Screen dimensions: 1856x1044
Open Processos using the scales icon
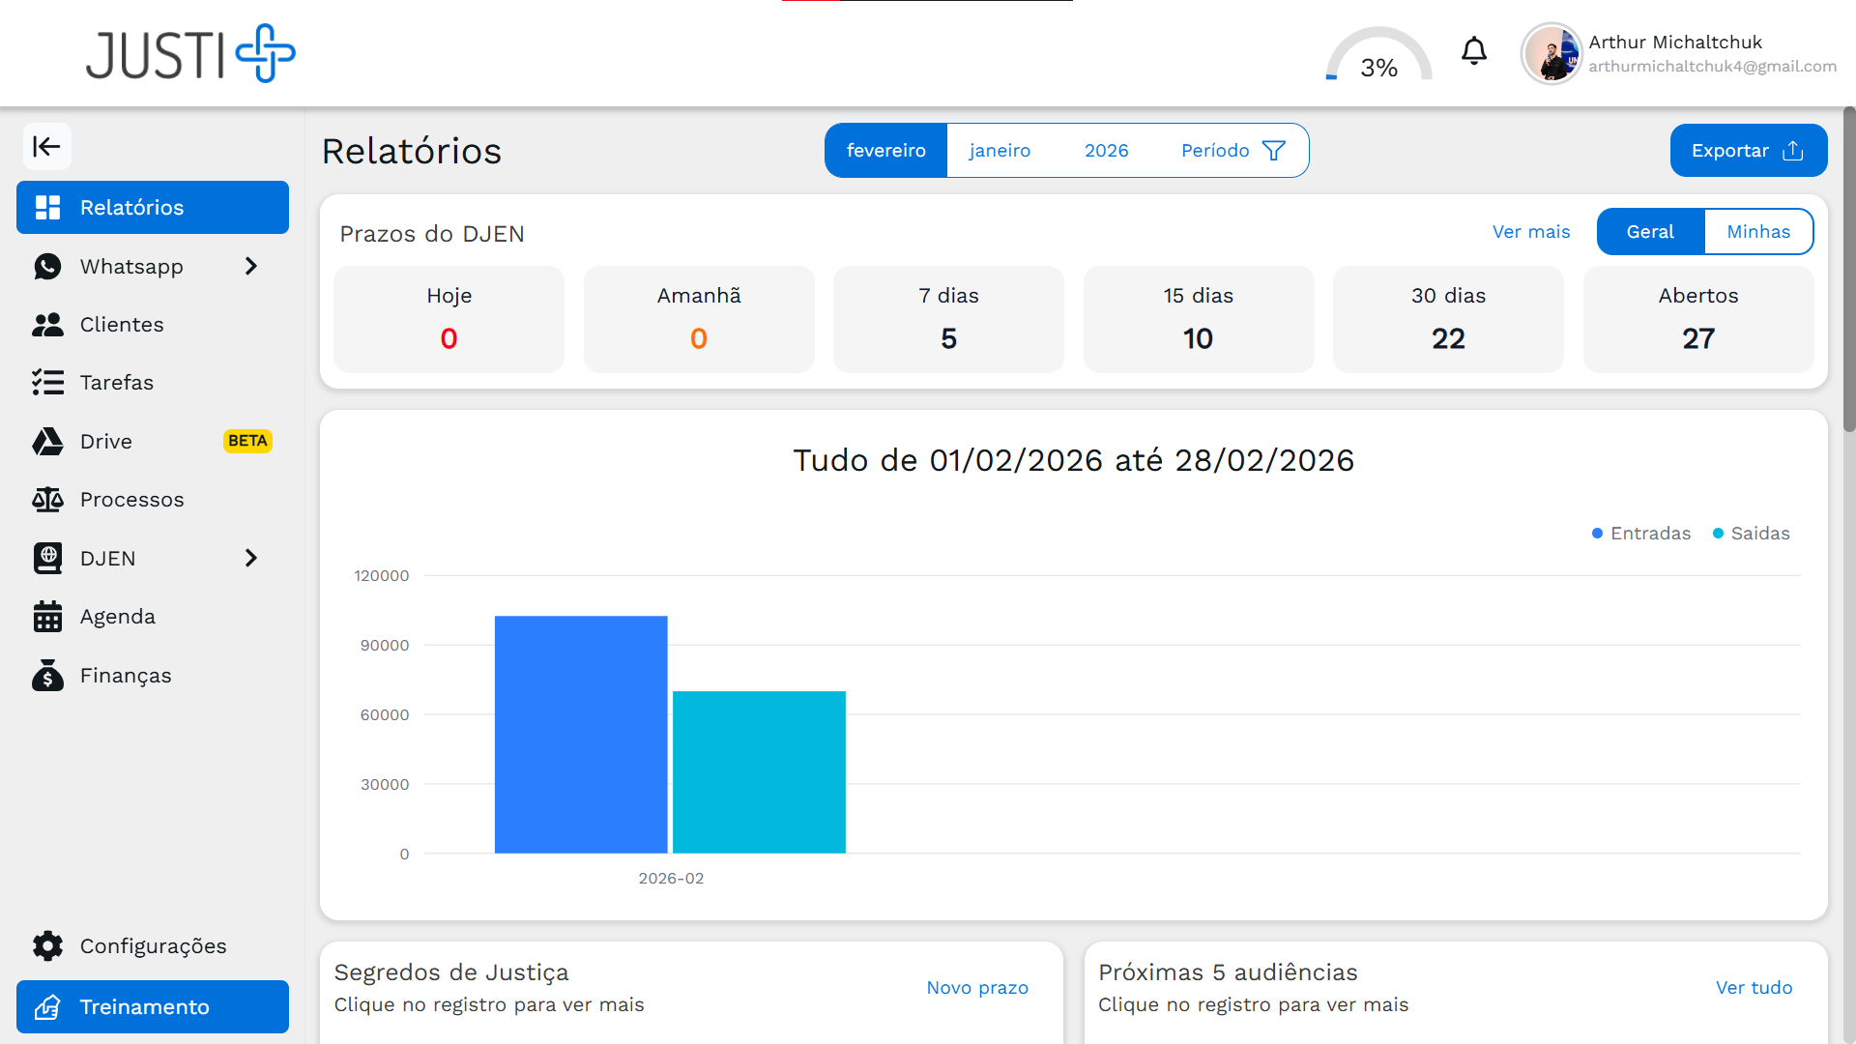(48, 499)
